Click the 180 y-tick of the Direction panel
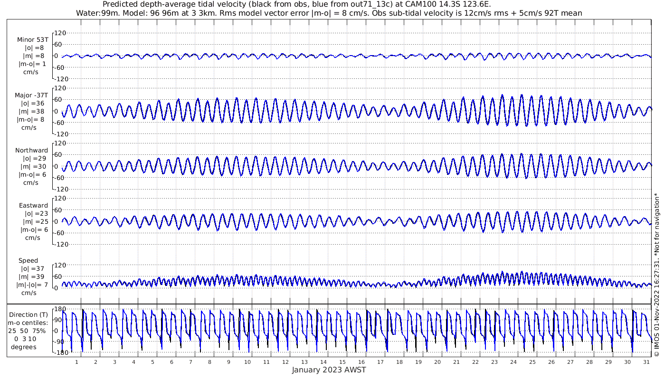Image resolution: width=665 pixels, height=380 pixels. (60, 309)
